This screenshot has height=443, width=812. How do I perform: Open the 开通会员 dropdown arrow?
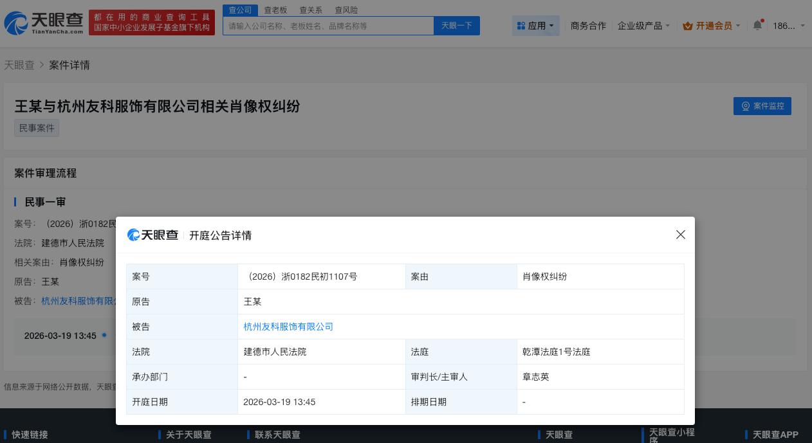738,26
